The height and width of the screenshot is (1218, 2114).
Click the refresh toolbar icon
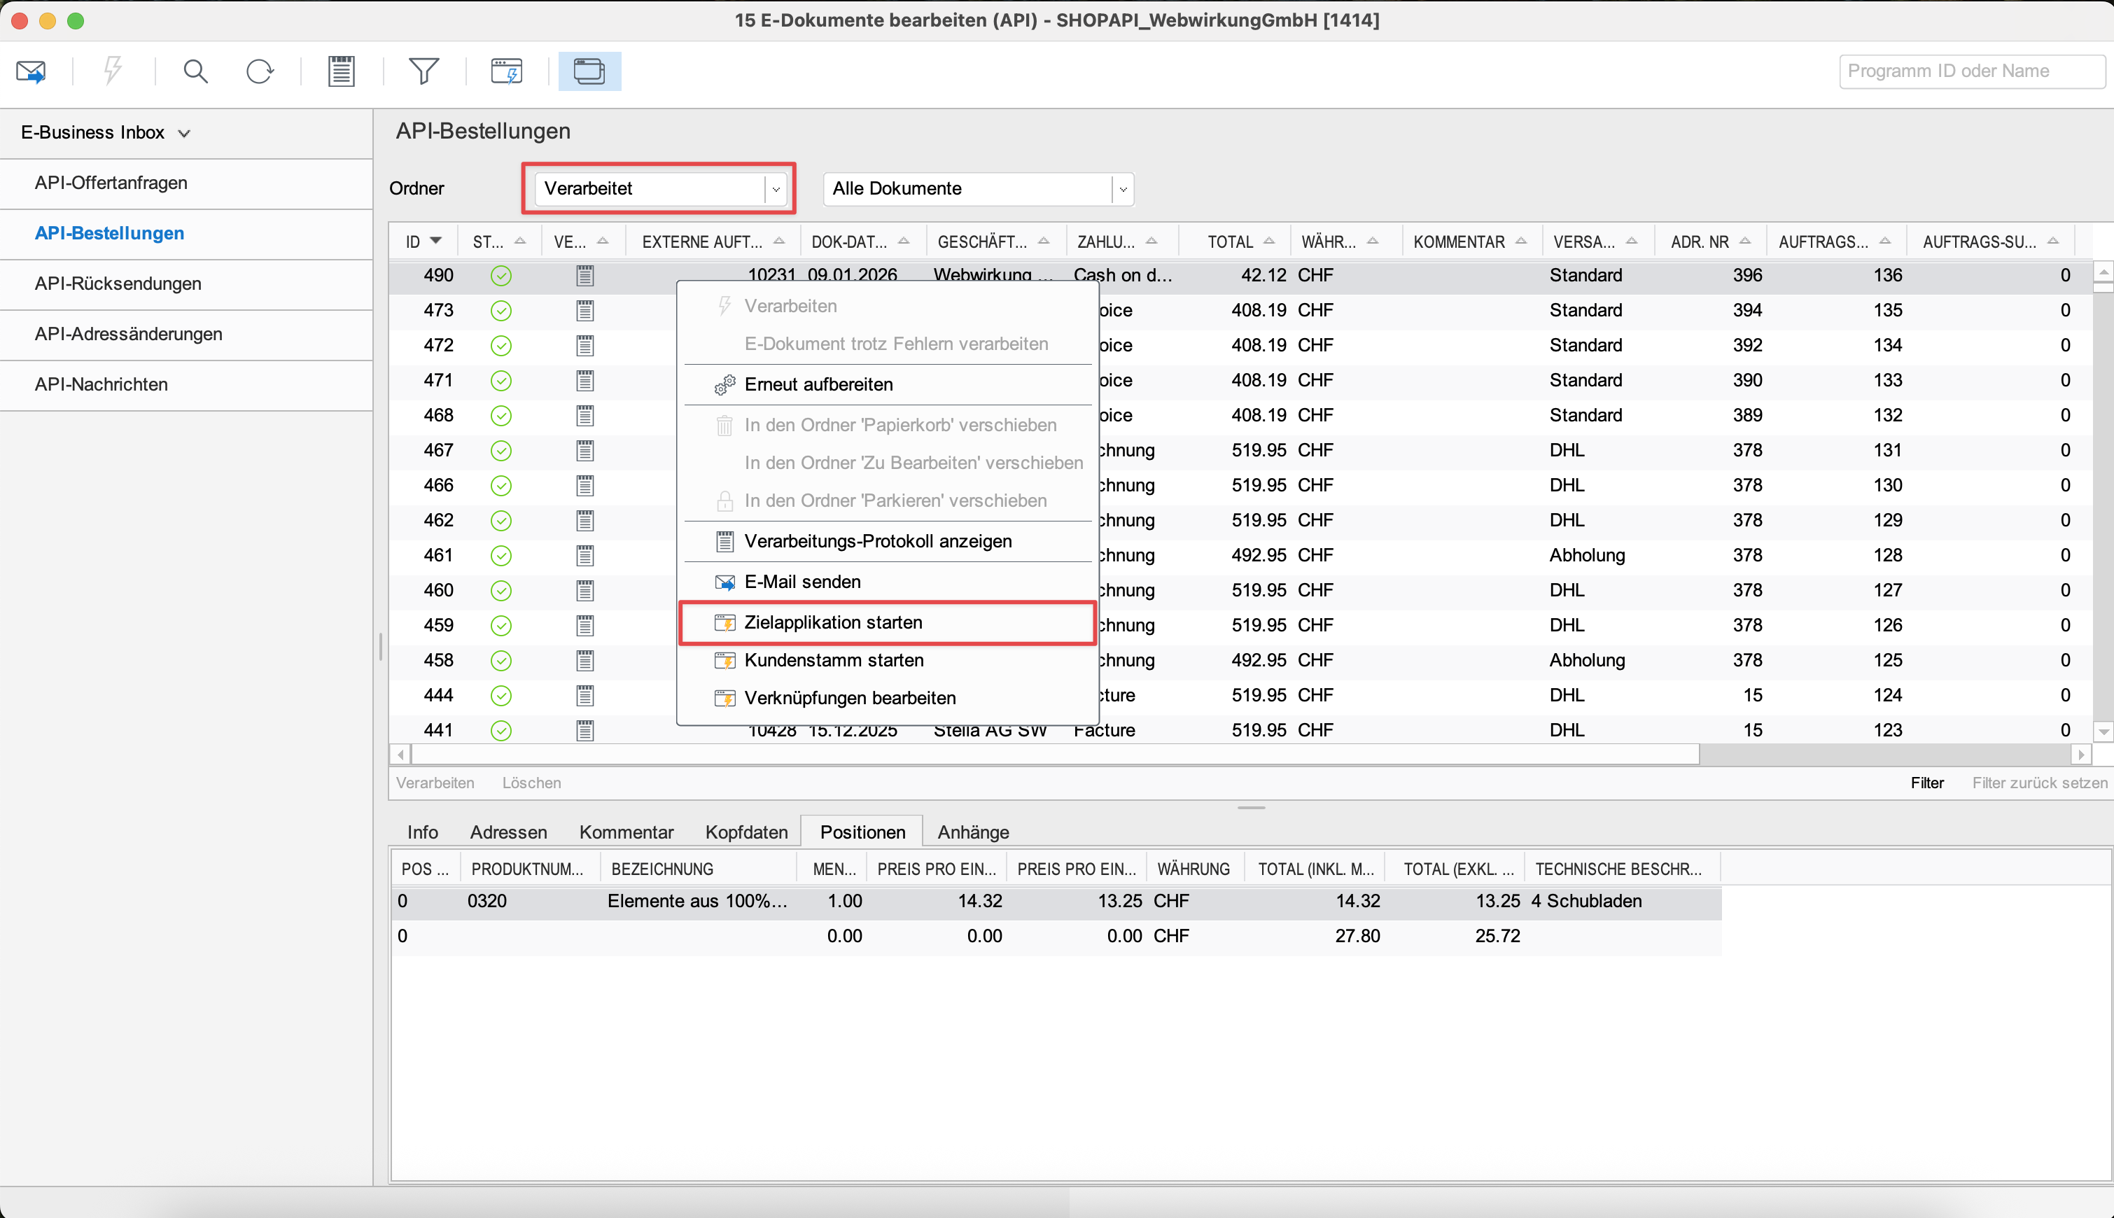pos(259,71)
